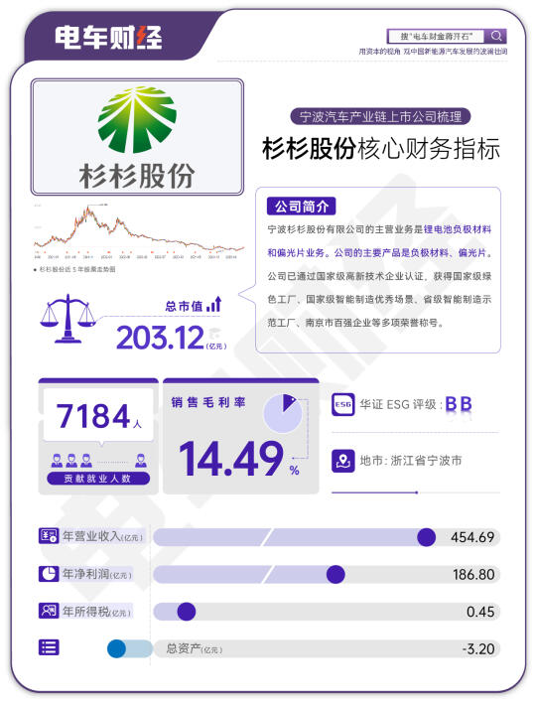536x703 pixels.
Task: Click the 贡献就业人数 button
Action: tap(98, 479)
